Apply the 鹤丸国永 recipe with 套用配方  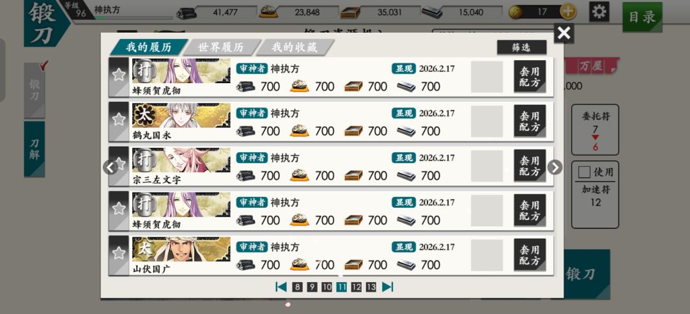click(x=530, y=121)
